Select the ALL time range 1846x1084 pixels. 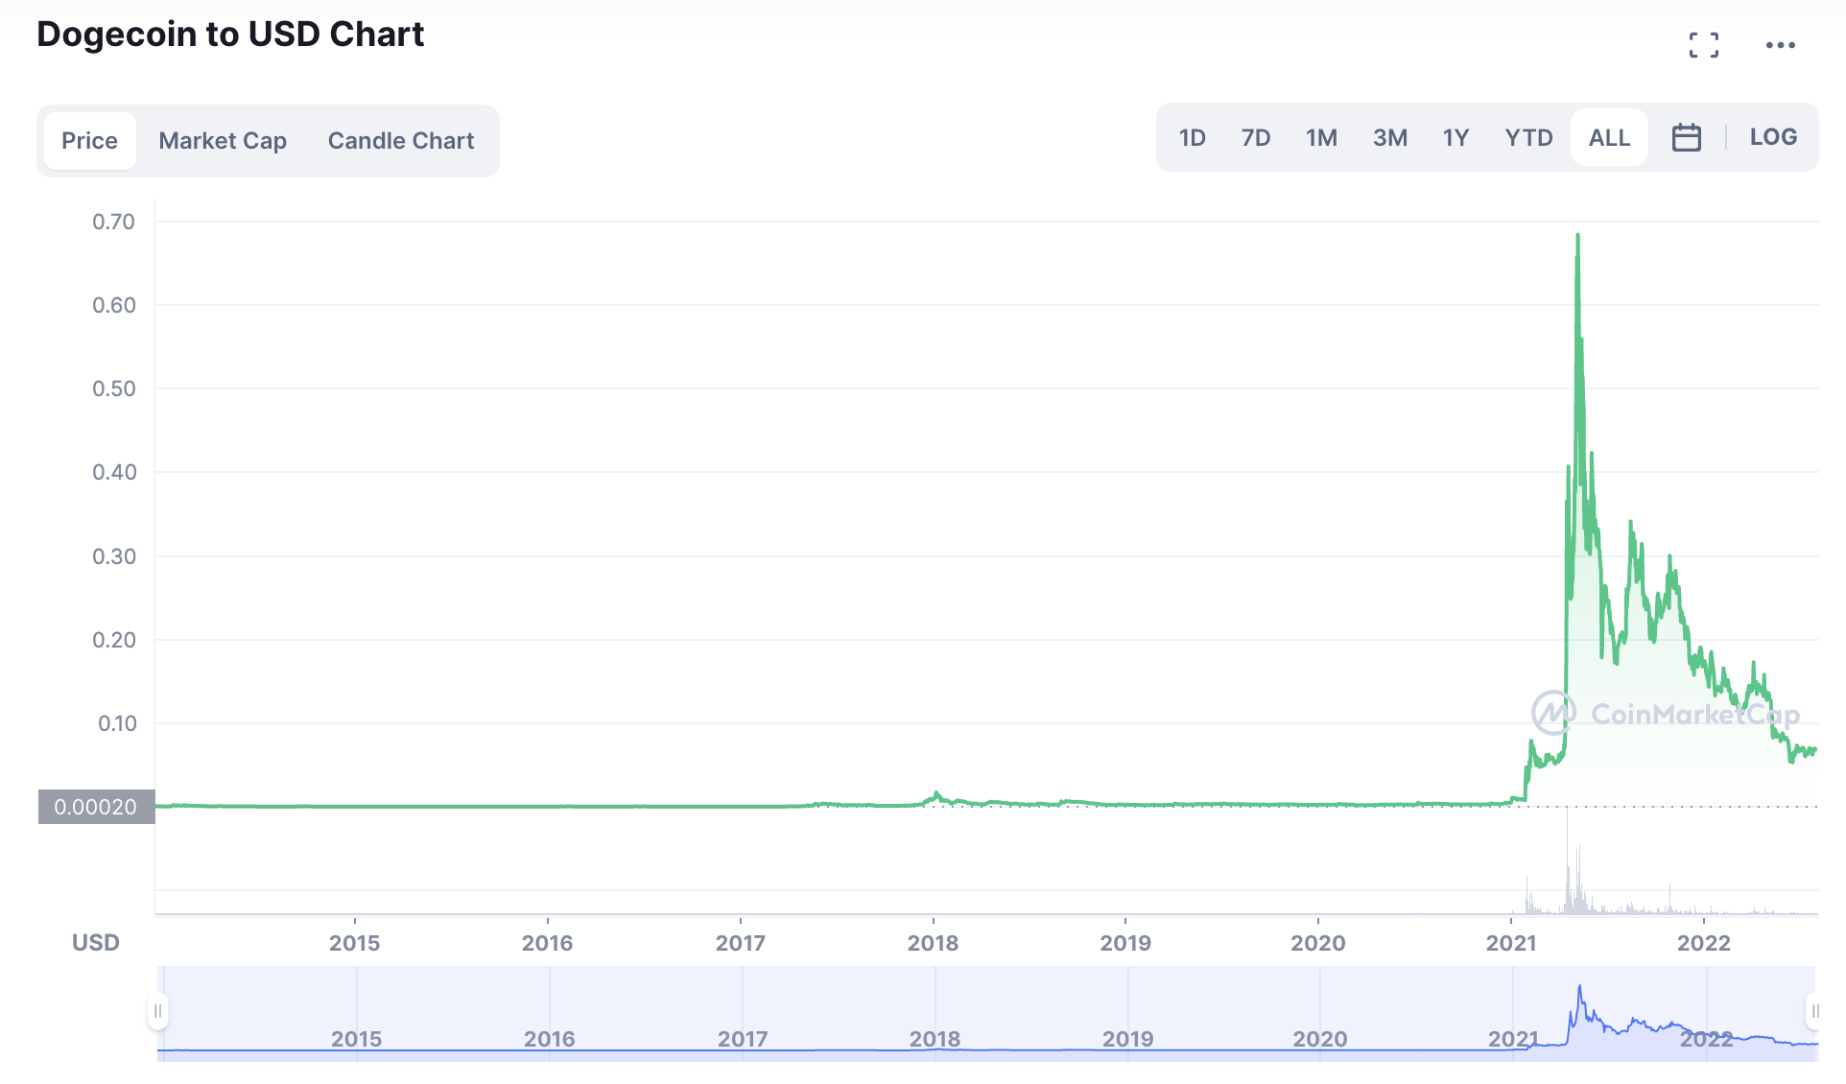click(x=1609, y=137)
